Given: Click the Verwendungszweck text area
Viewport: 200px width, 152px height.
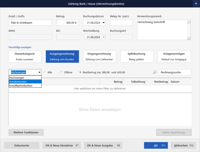Looking at the screenshot, I should point(162,30).
